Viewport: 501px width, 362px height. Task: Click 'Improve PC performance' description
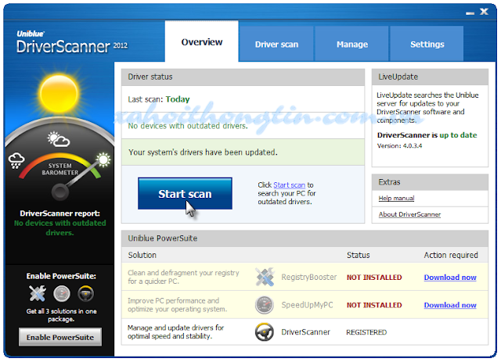pyautogui.click(x=178, y=305)
